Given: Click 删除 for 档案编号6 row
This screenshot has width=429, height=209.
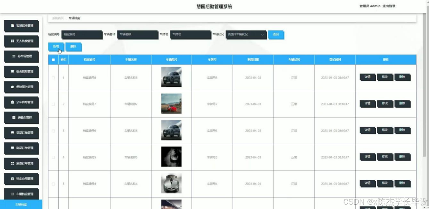Looking at the screenshot, I should pos(403,130).
